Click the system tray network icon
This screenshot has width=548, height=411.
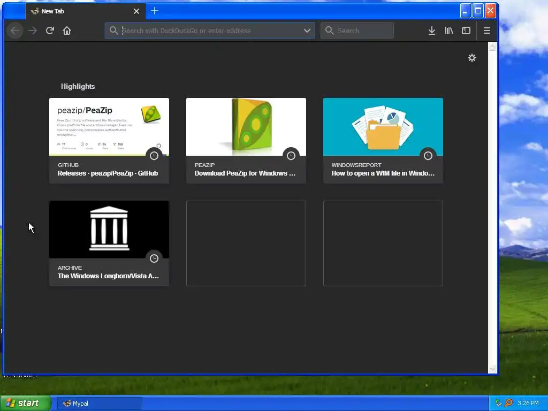point(498,403)
